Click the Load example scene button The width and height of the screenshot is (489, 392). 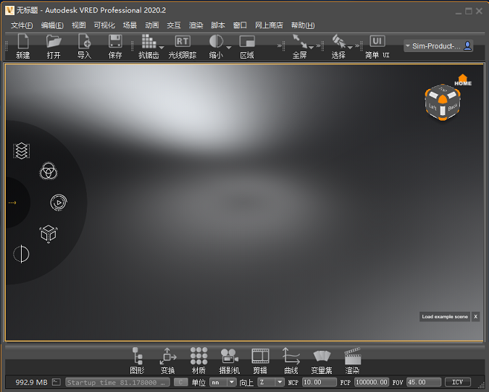click(x=445, y=317)
